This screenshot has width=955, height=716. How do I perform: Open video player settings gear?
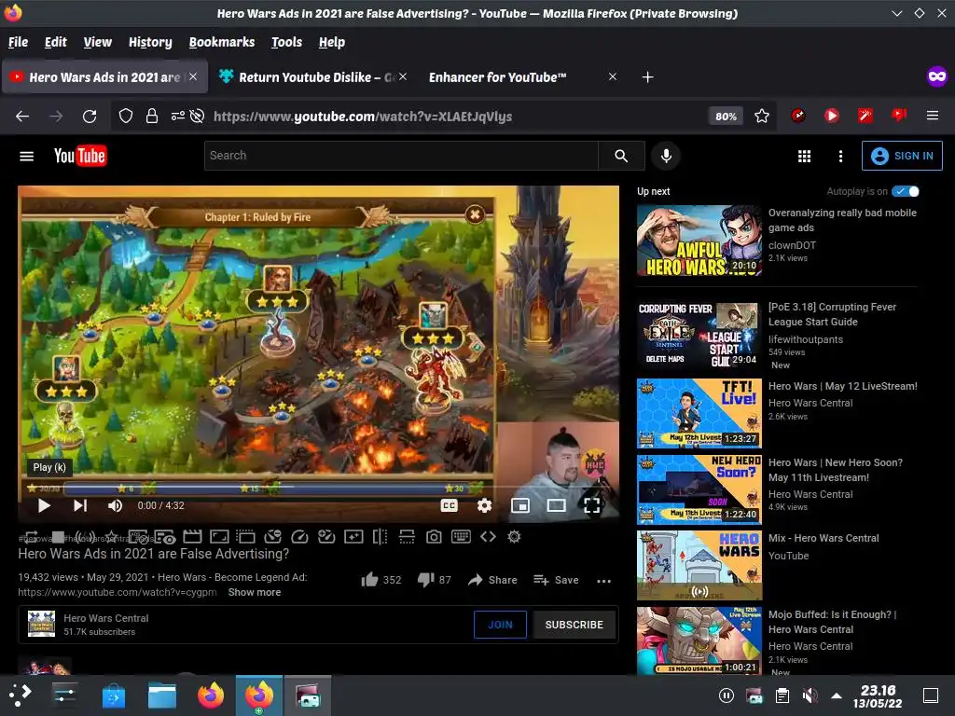(x=484, y=505)
